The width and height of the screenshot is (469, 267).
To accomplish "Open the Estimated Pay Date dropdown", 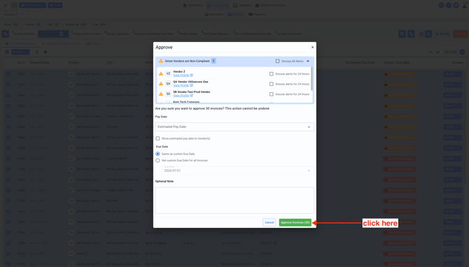I will coord(234,127).
